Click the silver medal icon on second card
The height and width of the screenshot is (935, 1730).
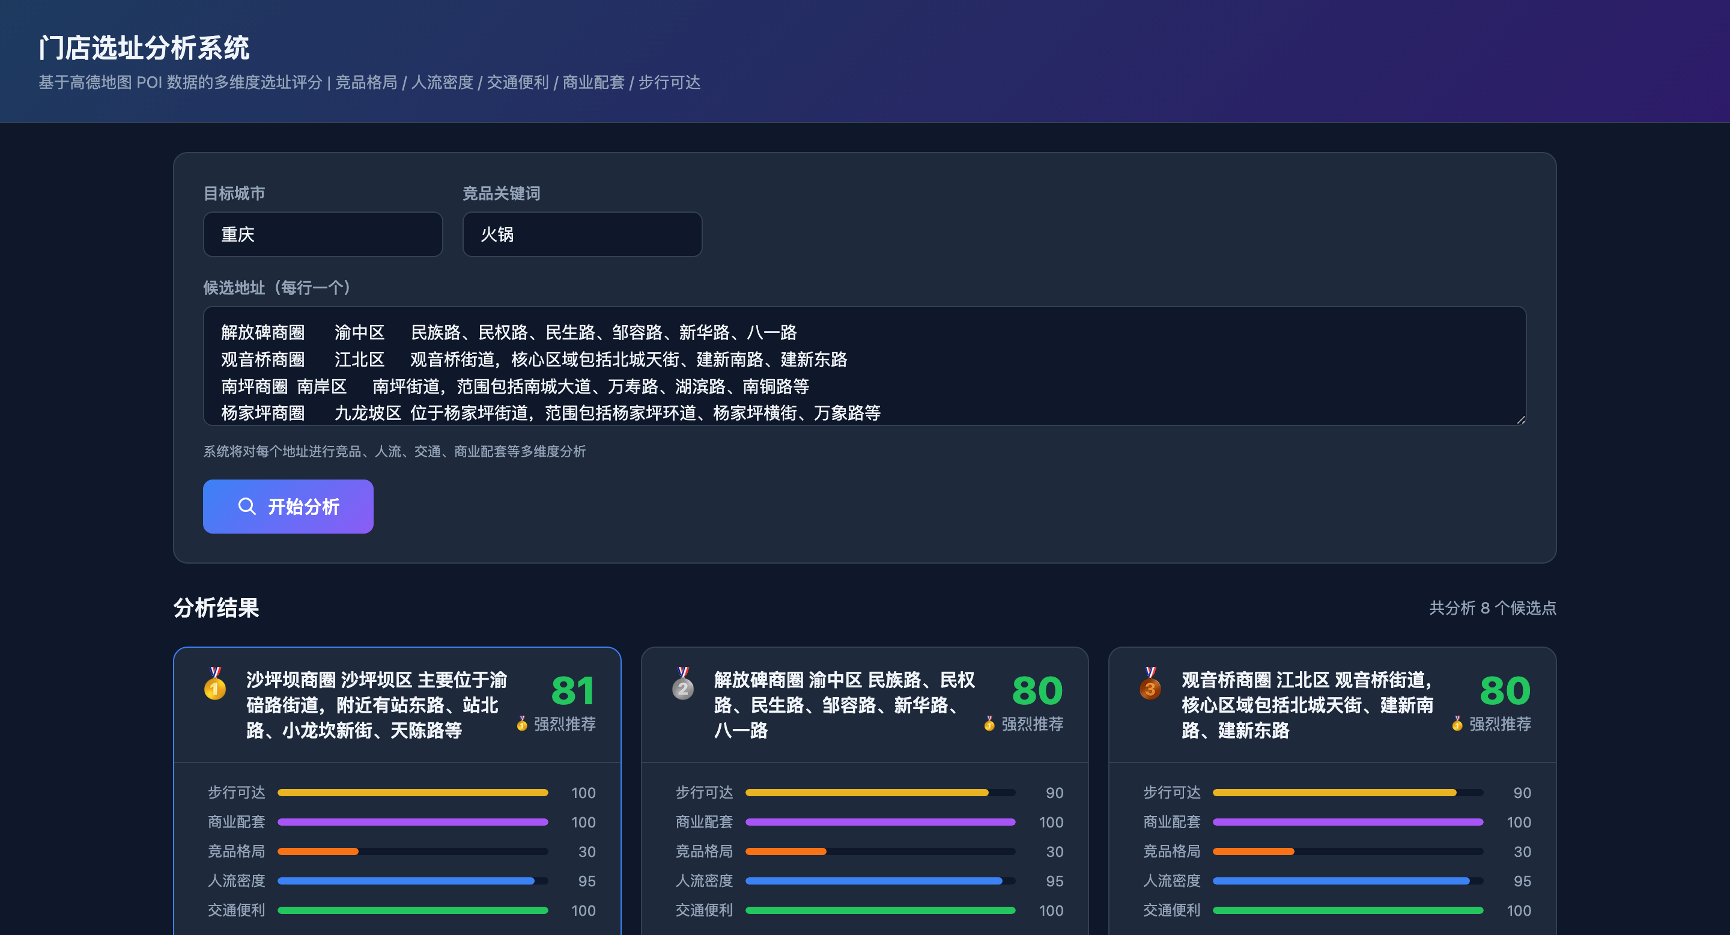(683, 683)
